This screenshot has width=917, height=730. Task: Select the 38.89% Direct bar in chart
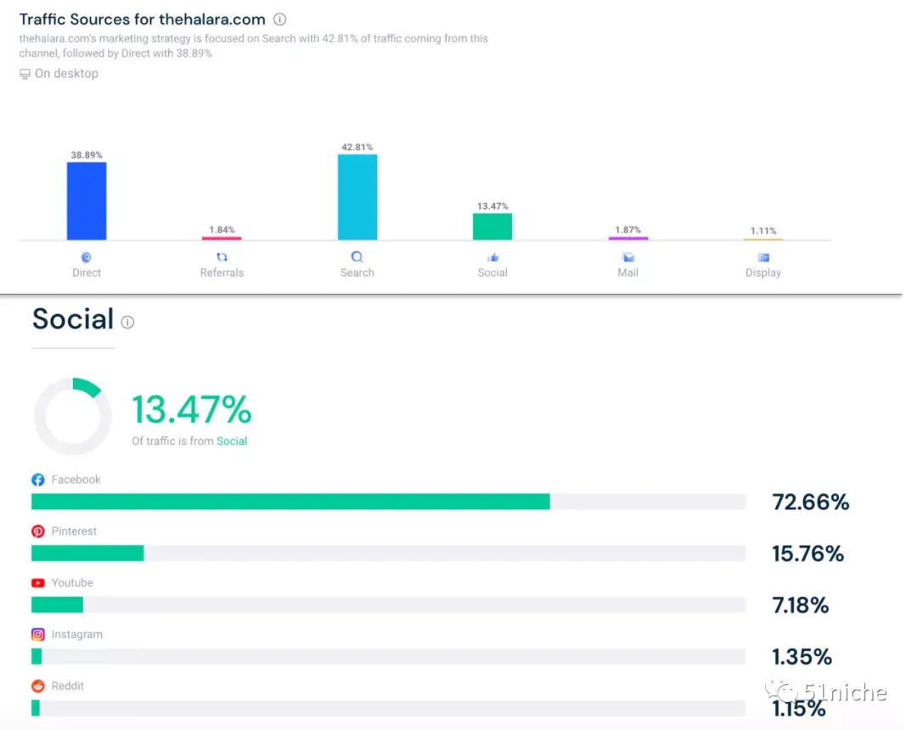pos(87,201)
